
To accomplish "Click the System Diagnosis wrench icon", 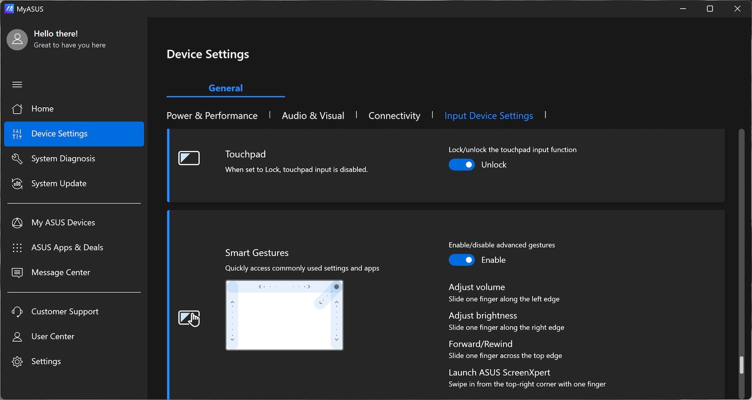I will pyautogui.click(x=17, y=158).
